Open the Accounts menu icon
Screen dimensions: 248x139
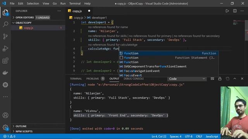point(5,115)
